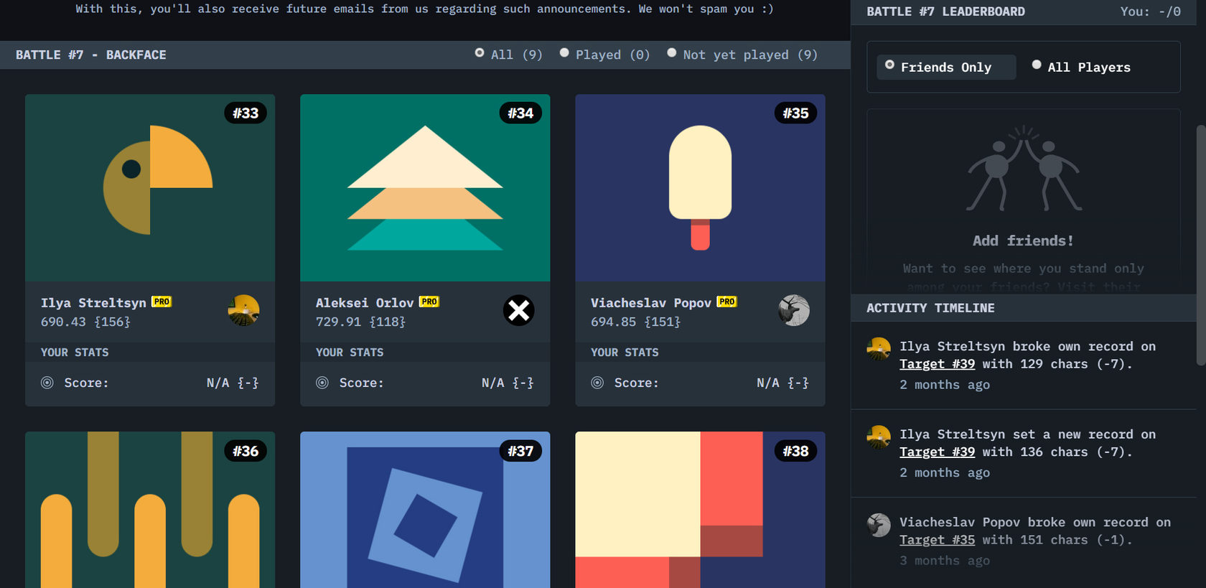
Task: Click the name Ilya Streltsyn in card #33
Action: pyautogui.click(x=93, y=303)
